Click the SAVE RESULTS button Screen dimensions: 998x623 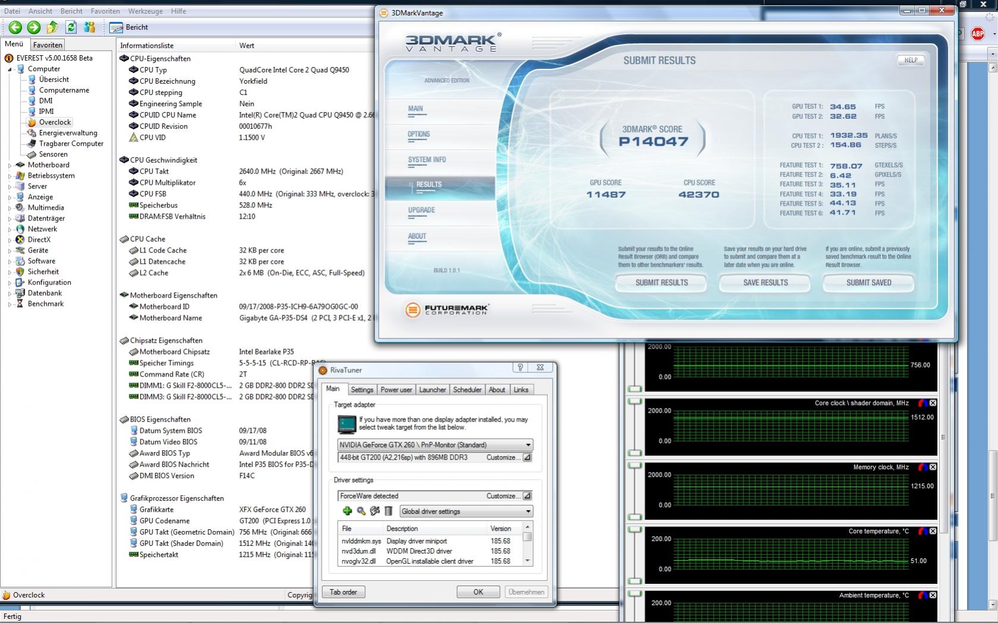[765, 283]
